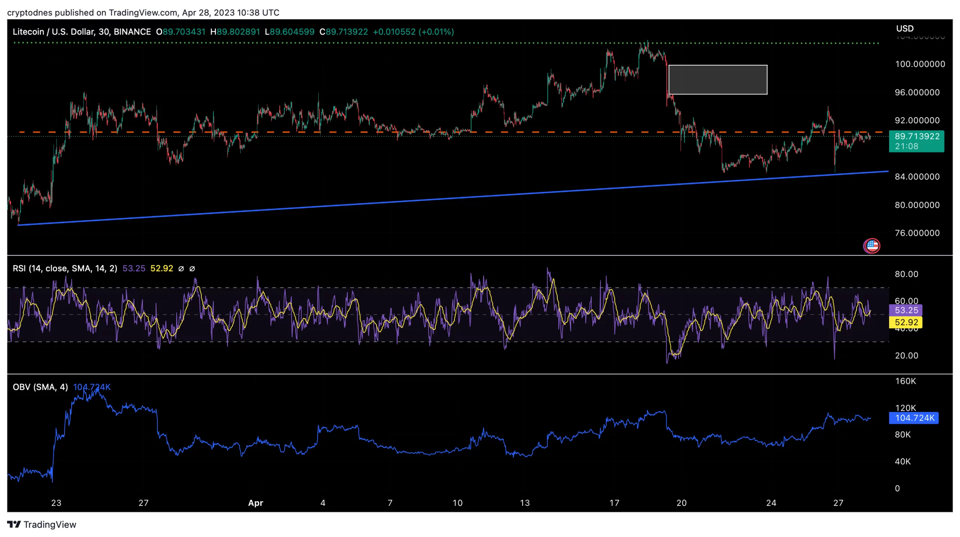Screen dimensions: 960x537
Task: Click the current price label 89.713922
Action: click(916, 136)
